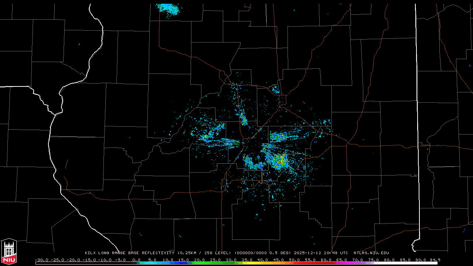The image size is (473, 266).
Task: Click the 94.5 maximum scale label
Action: 435,260
